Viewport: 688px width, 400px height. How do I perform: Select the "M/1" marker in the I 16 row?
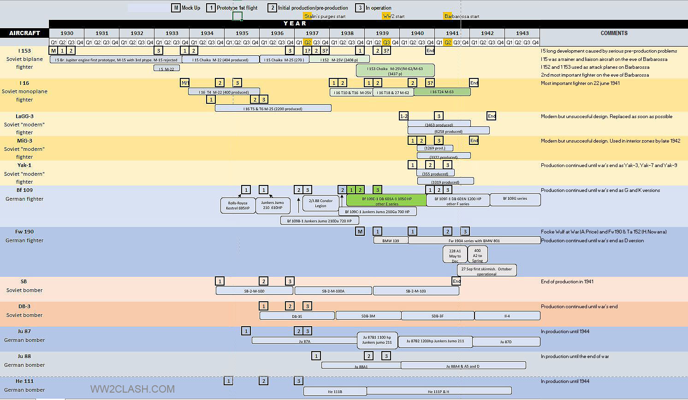tap(185, 83)
